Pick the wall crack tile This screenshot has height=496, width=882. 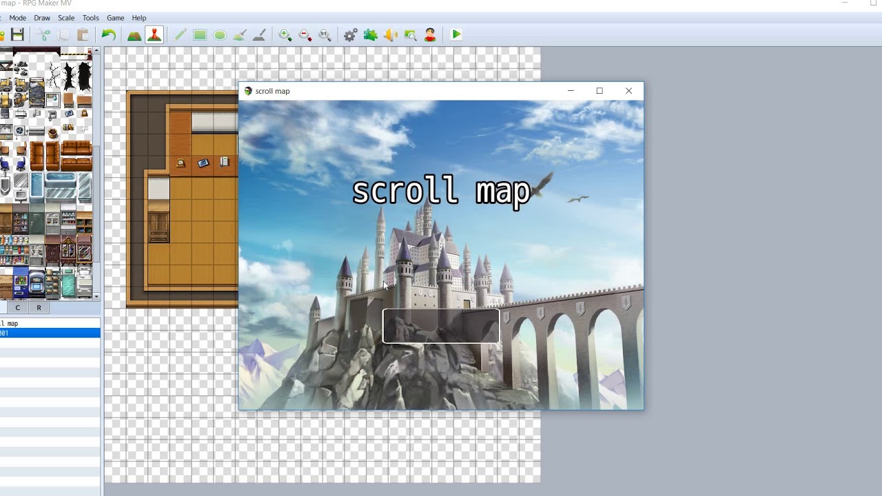click(53, 74)
